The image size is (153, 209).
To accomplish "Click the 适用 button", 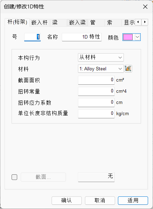I will click(x=133, y=201).
